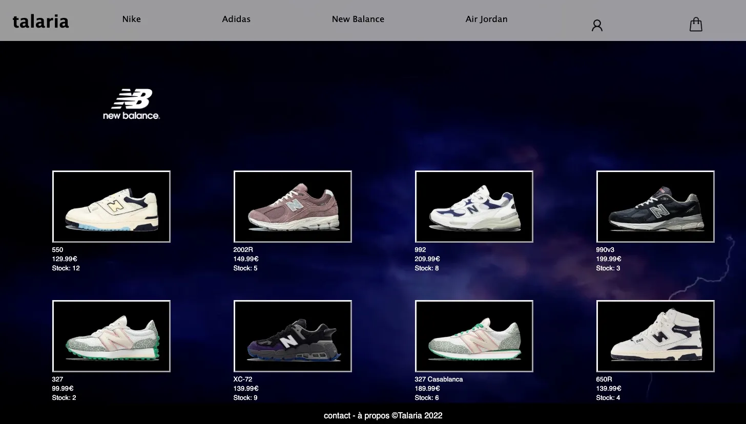Click the 650R product name
The image size is (746, 424).
[604, 379]
